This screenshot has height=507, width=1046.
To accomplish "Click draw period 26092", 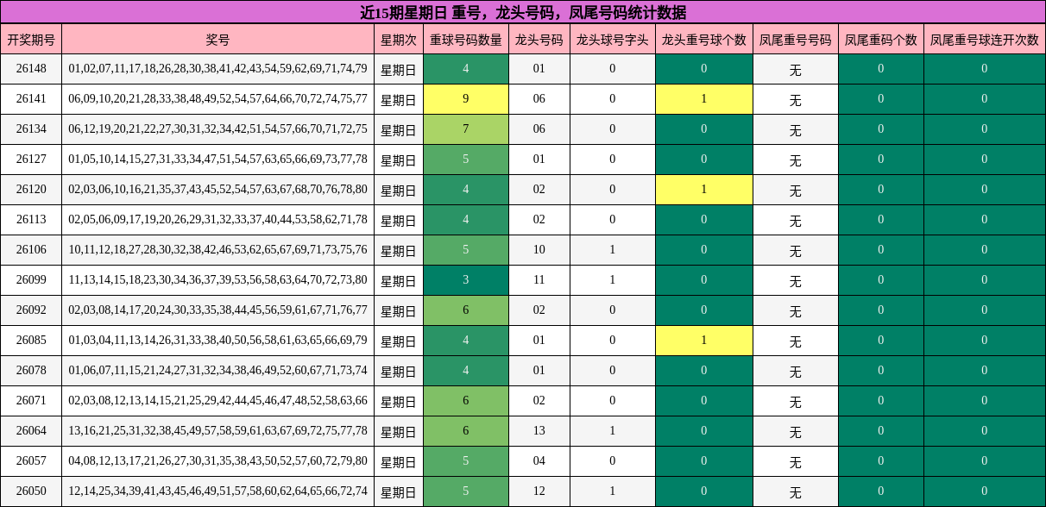I will click(x=31, y=310).
